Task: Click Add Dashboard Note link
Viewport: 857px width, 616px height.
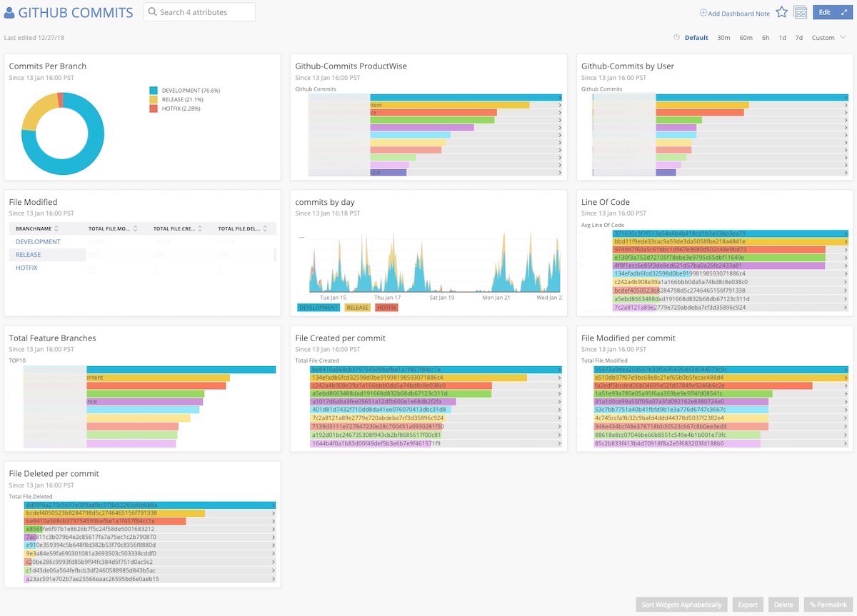Action: [x=738, y=14]
